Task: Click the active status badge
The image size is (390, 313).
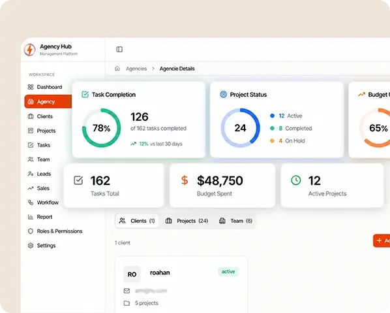Action: pos(228,272)
